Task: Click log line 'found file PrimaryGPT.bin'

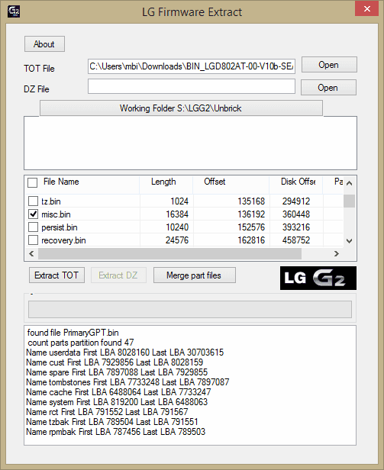Action: pyautogui.click(x=73, y=333)
